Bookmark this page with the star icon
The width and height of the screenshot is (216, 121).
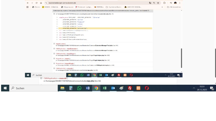pyautogui.click(x=158, y=3)
